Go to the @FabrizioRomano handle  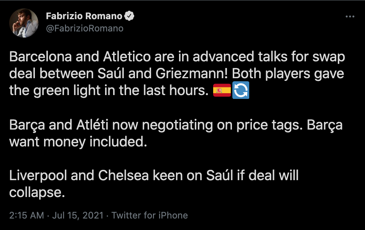click(84, 28)
